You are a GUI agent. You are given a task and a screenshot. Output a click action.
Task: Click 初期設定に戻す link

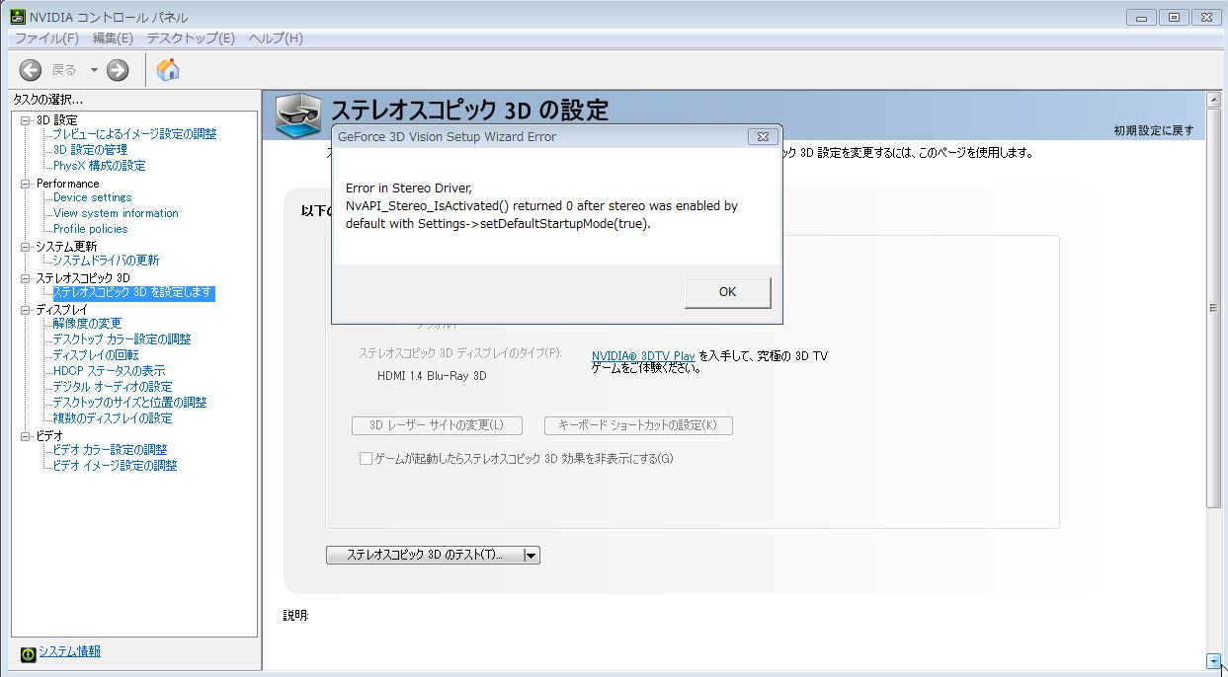point(1153,130)
